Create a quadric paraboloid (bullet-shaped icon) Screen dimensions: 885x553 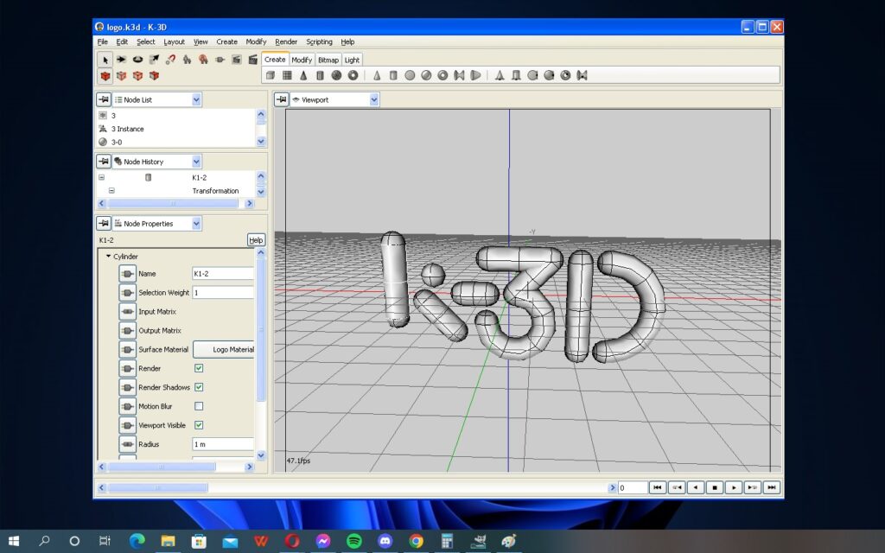coord(476,75)
